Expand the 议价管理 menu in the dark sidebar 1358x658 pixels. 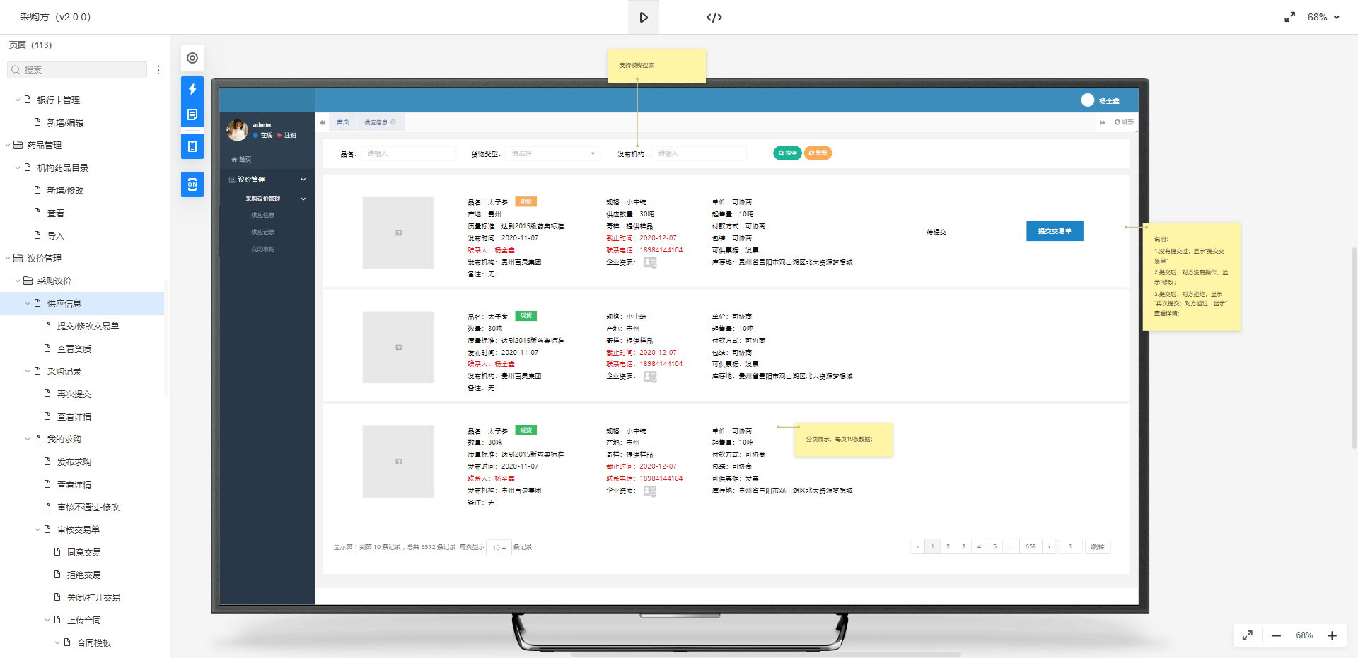click(267, 180)
